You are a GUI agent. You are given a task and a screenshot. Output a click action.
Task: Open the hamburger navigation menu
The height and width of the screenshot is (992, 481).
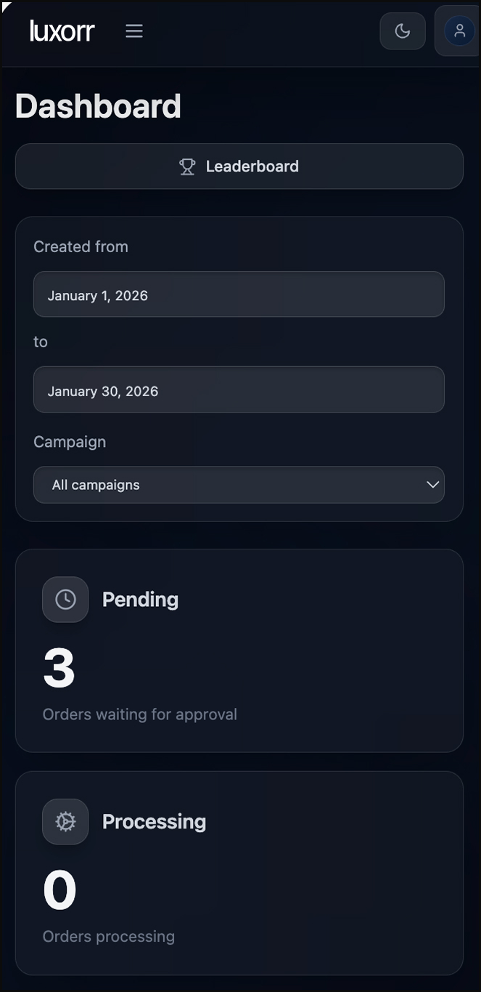tap(134, 31)
